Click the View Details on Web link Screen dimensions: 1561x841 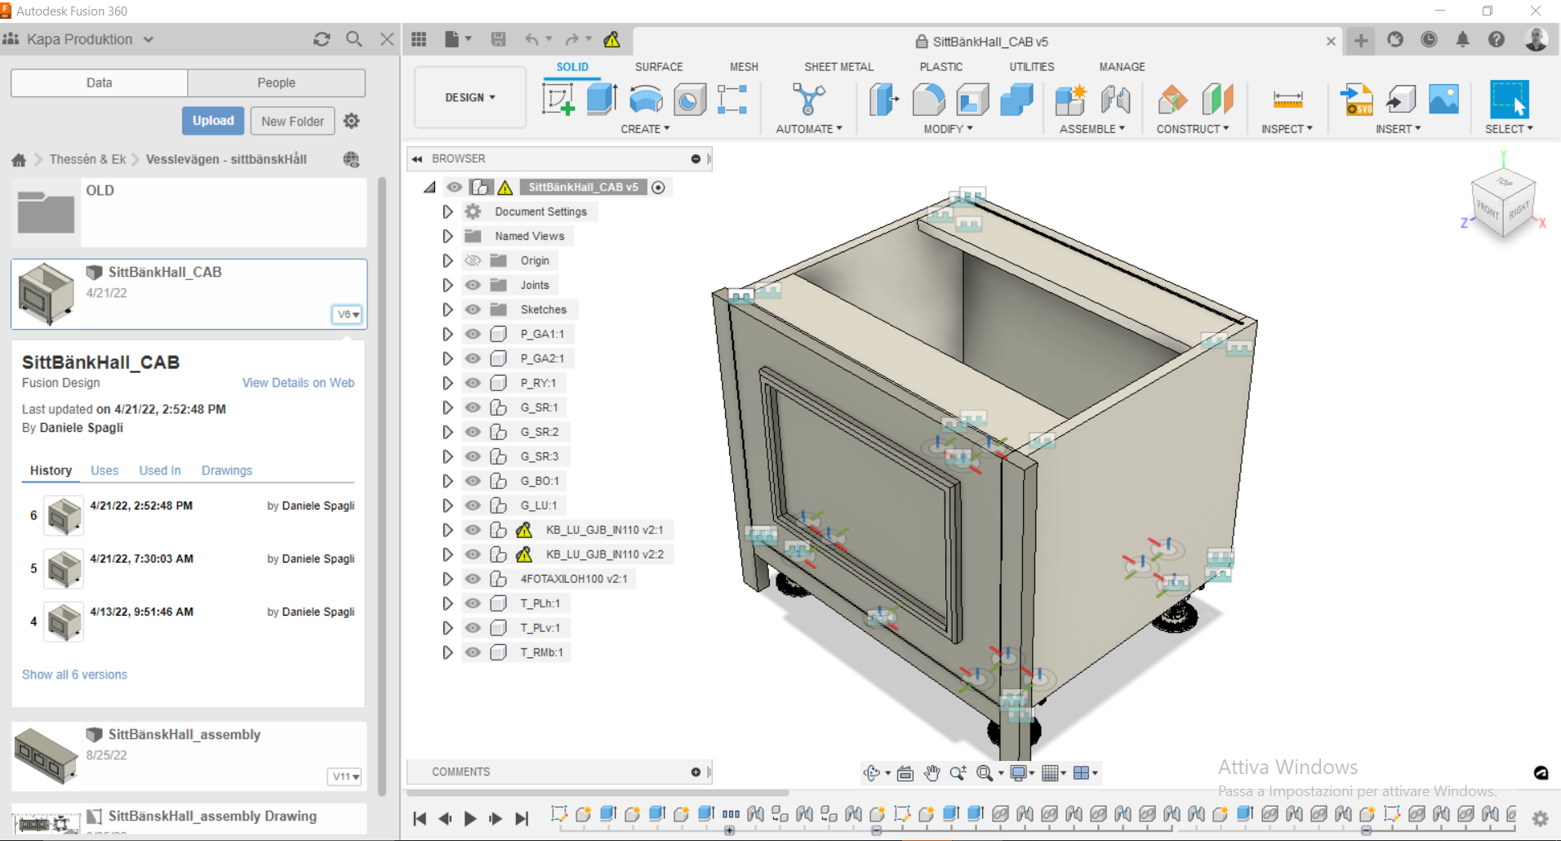(298, 382)
